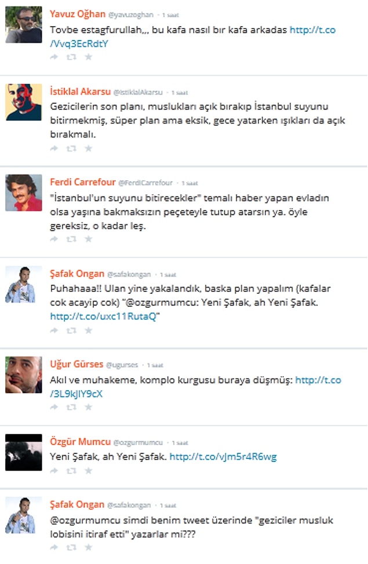The width and height of the screenshot is (368, 564).
Task: Retweet Yavuz Oğhan's tweet
Action: (x=71, y=57)
